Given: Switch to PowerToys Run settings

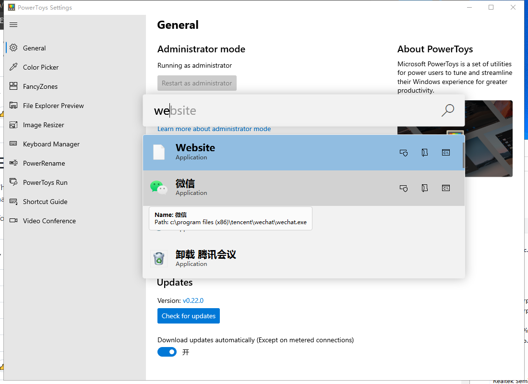Looking at the screenshot, I should point(75,182).
